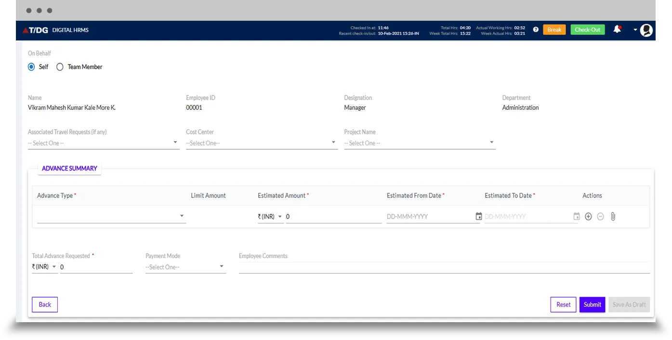Click the name Vikram Mahesh Kumar Kale More K.
Image resolution: width=672 pixels, height=340 pixels.
pyautogui.click(x=72, y=108)
